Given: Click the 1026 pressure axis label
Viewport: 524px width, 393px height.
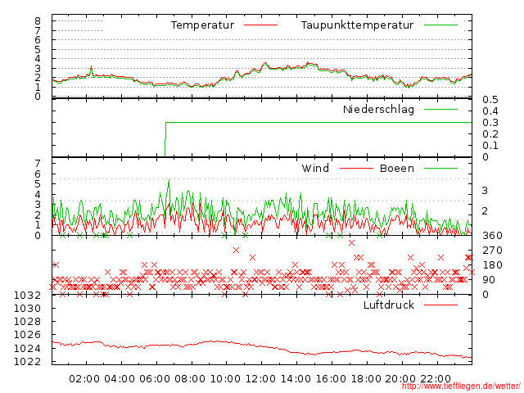Looking at the screenshot, I should (x=27, y=335).
